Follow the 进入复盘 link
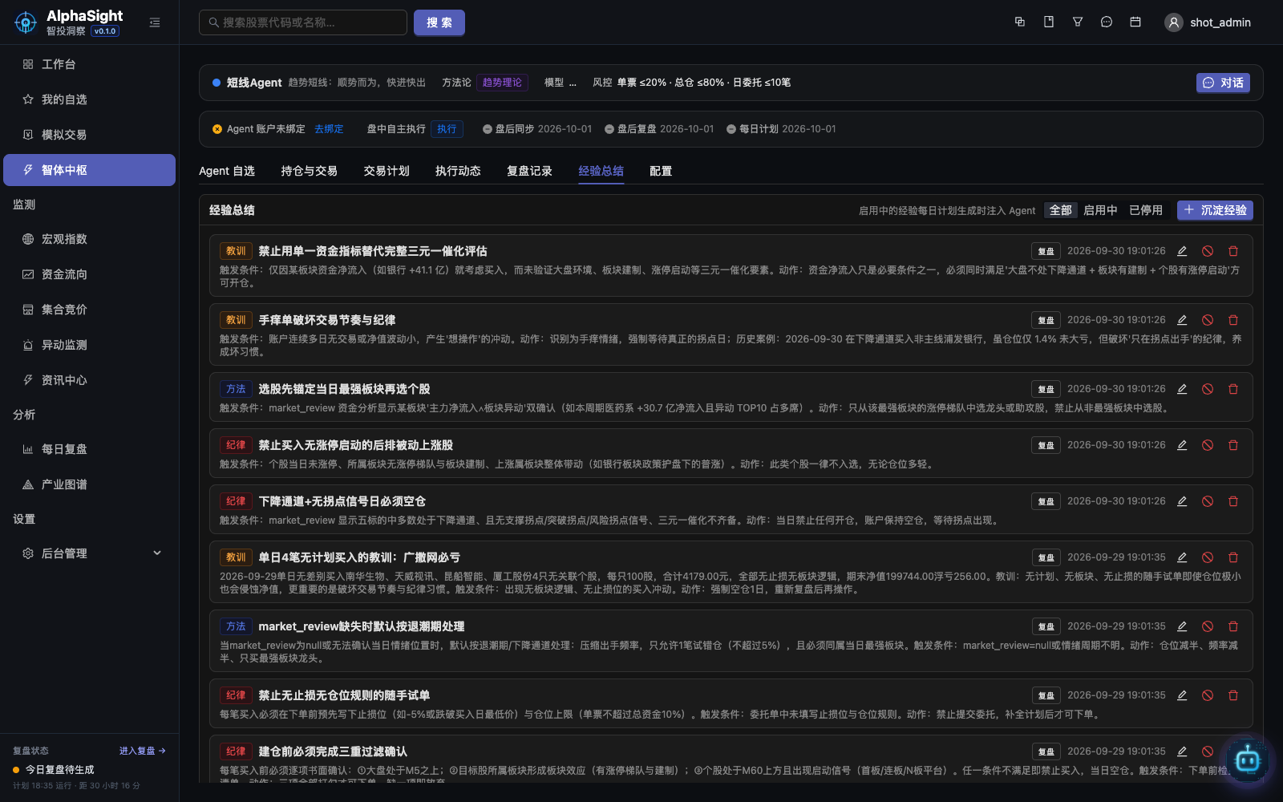Image resolution: width=1283 pixels, height=802 pixels. (x=143, y=751)
